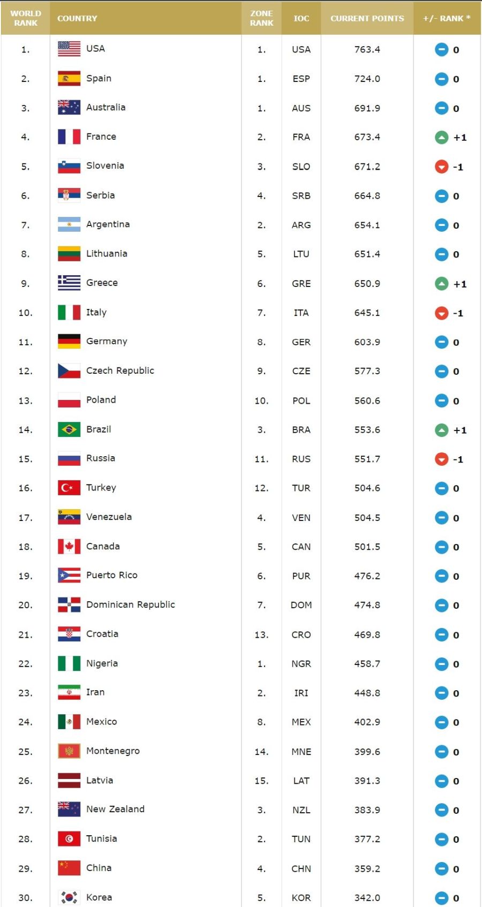Open the Dominican Republic country link
482x907 pixels.
[x=130, y=604]
